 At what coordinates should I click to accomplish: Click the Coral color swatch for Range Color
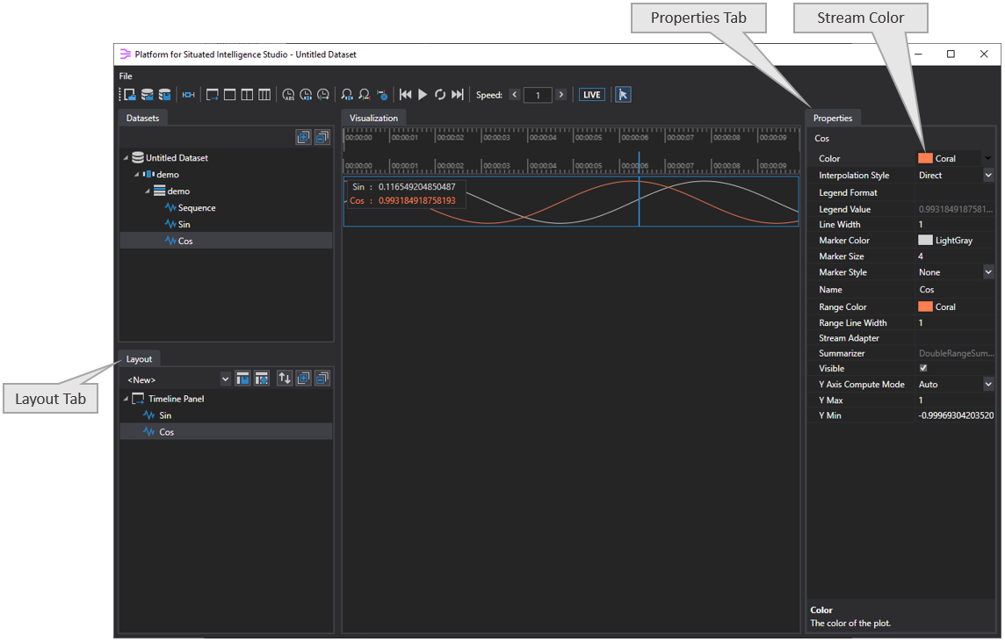point(927,306)
